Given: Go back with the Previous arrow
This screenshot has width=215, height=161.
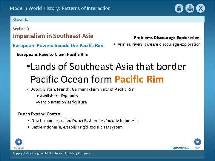Looking at the screenshot, I should click(19, 142).
